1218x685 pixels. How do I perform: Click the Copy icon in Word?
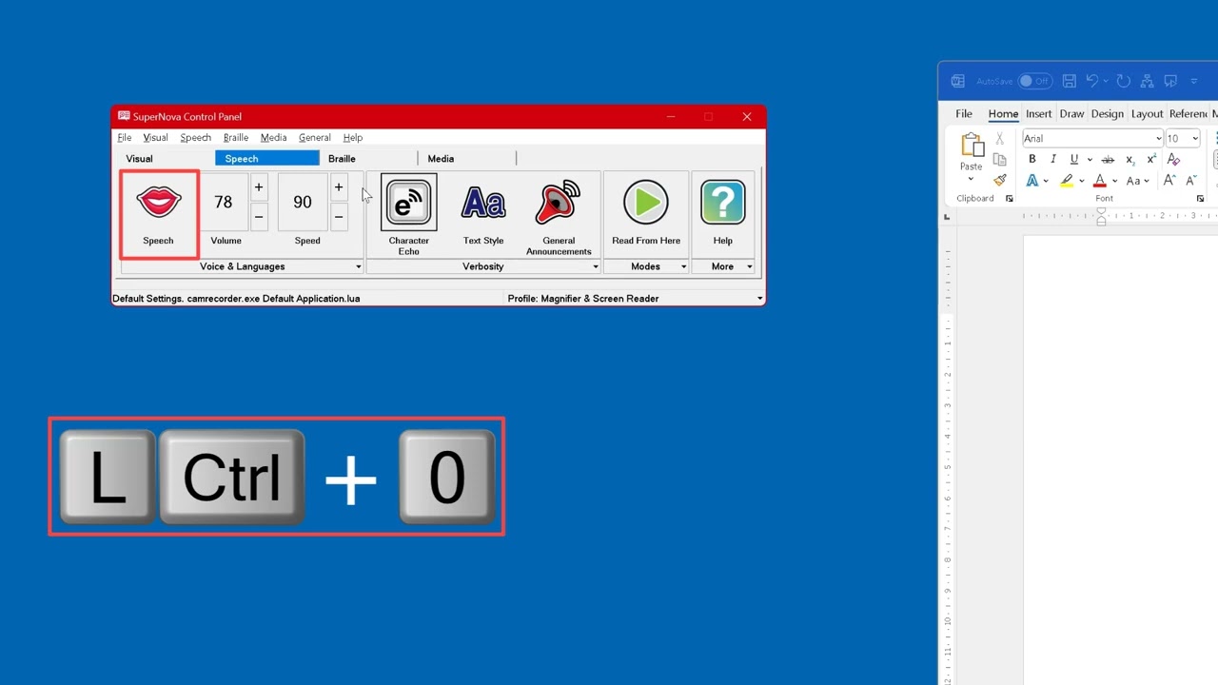click(1000, 160)
